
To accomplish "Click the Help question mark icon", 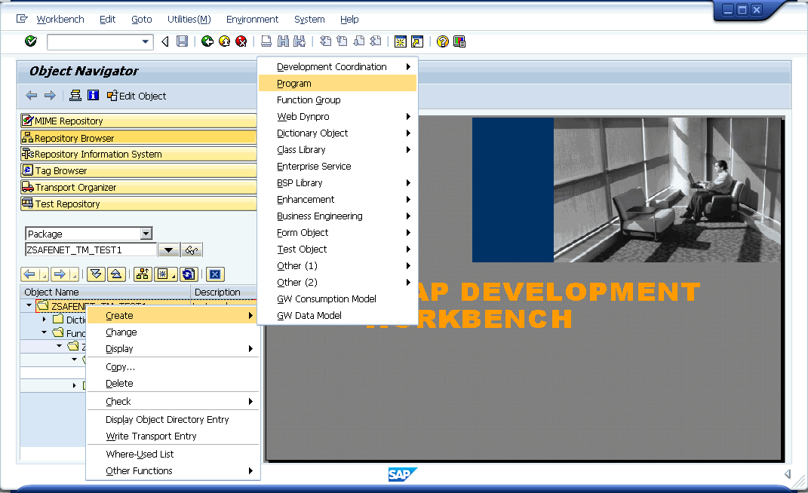I will tap(442, 41).
